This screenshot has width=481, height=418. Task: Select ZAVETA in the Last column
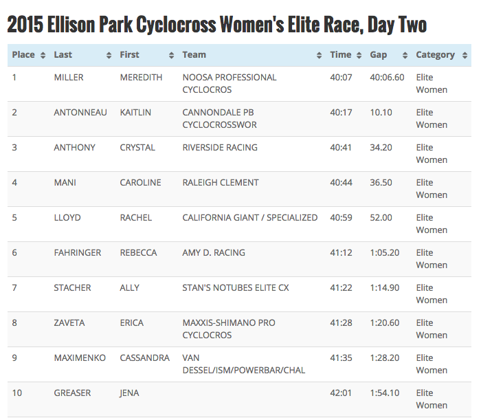(70, 323)
